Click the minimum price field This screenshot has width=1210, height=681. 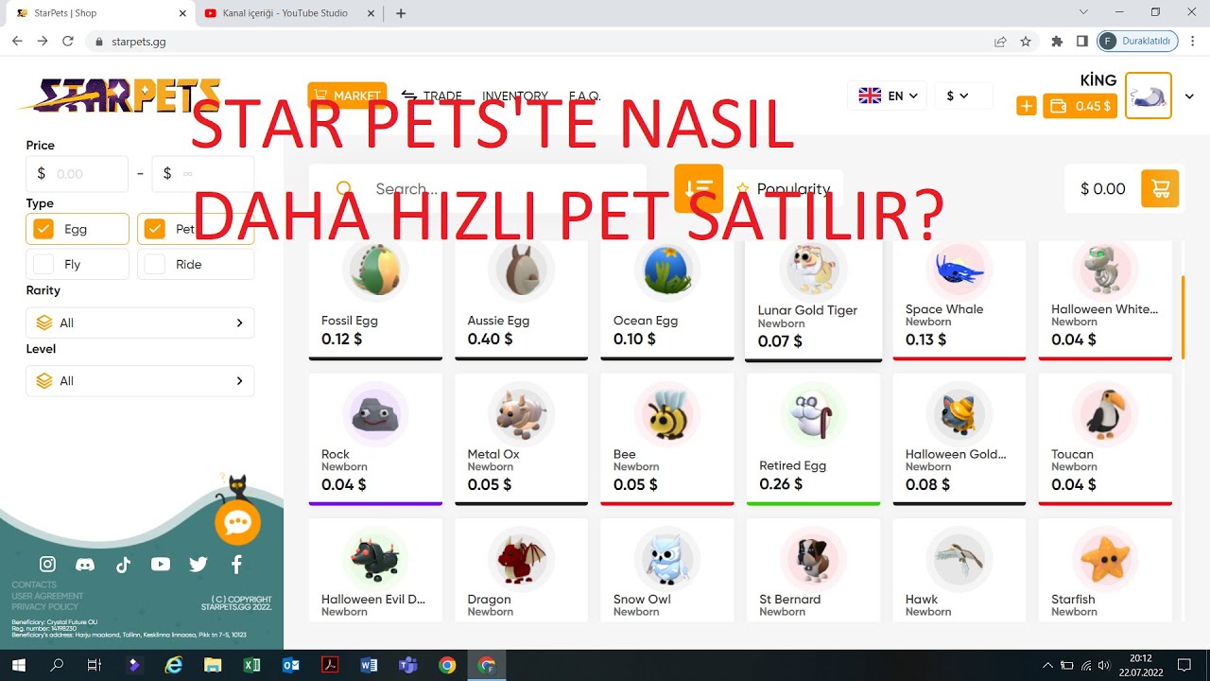tap(78, 174)
